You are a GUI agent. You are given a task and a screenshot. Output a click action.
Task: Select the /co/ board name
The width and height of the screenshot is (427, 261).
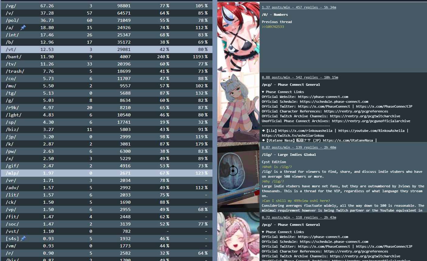click(x=11, y=79)
